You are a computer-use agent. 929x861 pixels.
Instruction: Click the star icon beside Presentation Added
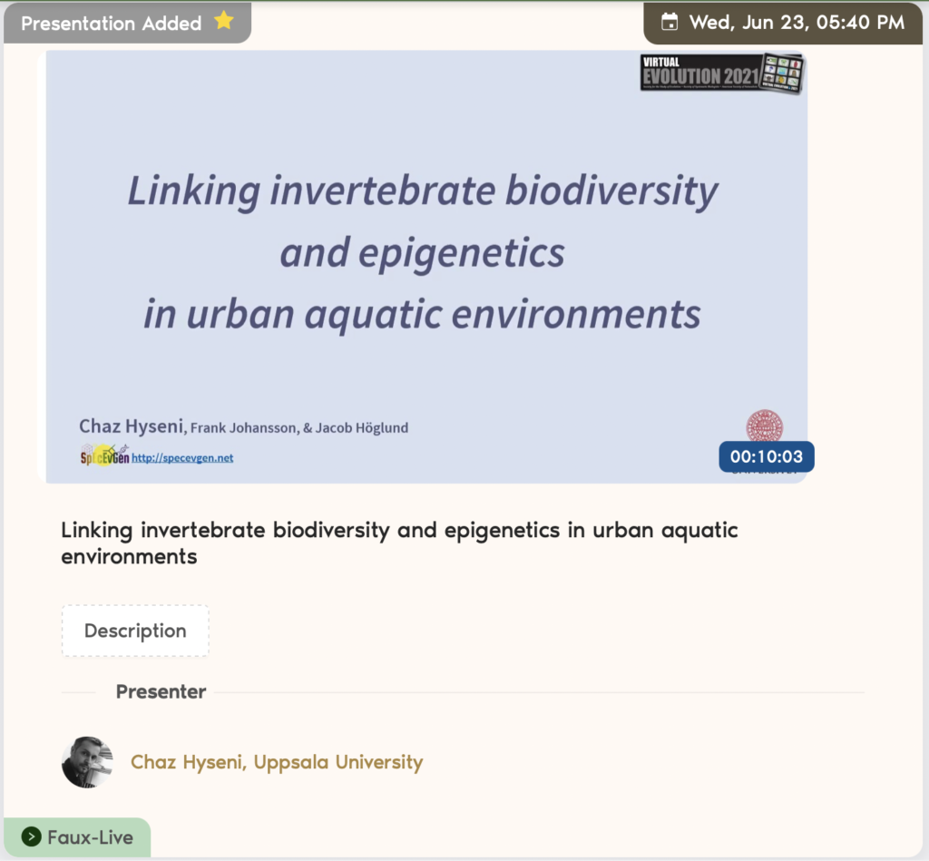[224, 22]
